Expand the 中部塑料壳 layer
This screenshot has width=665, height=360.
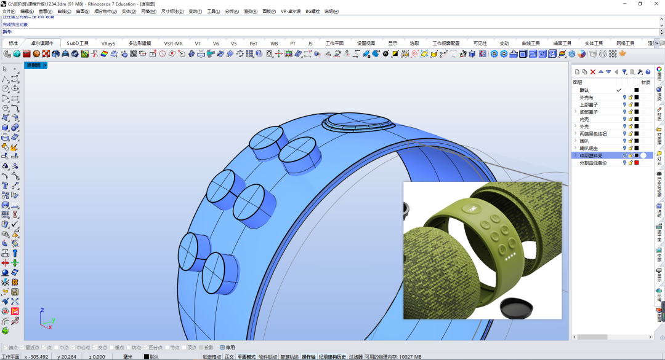(576, 155)
